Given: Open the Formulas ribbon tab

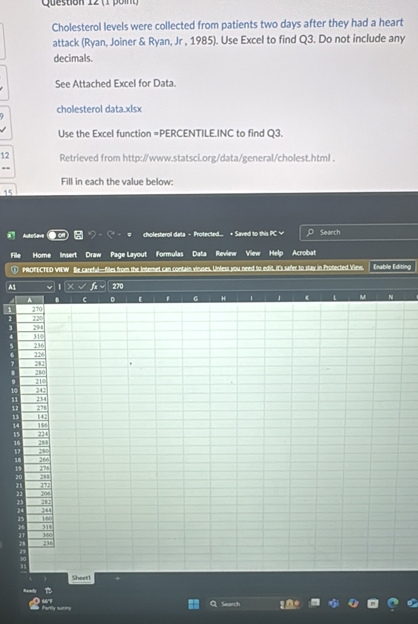Looking at the screenshot, I should point(169,254).
